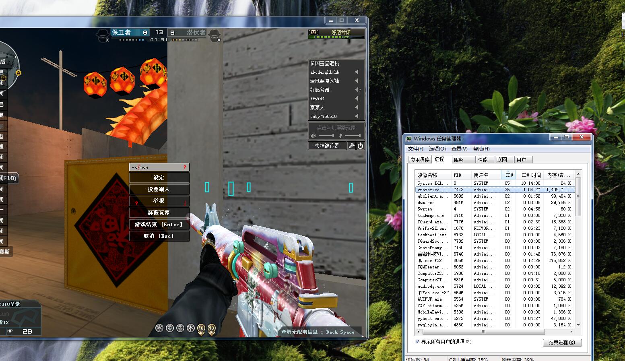Choose 屏蔽玩家 from the option menu
The width and height of the screenshot is (625, 361).
pos(159,212)
